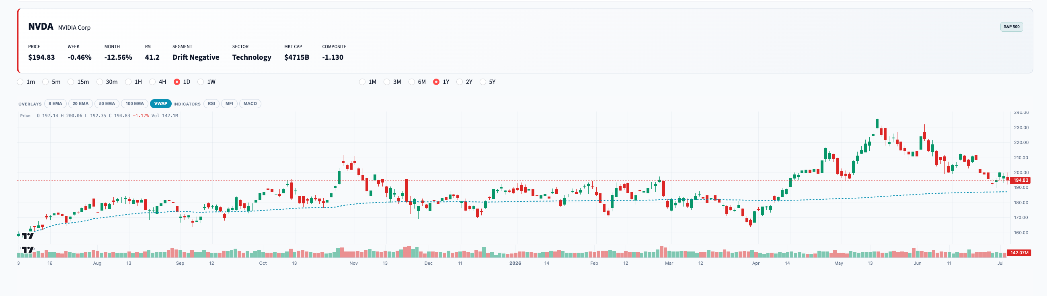Click the S&P 500 badge
The height and width of the screenshot is (296, 1047).
1012,27
